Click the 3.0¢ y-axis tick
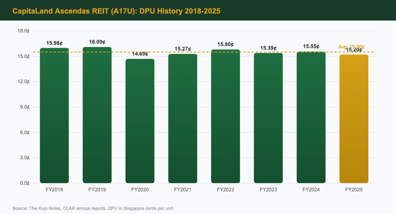This screenshot has width=396, height=214. 25,158
